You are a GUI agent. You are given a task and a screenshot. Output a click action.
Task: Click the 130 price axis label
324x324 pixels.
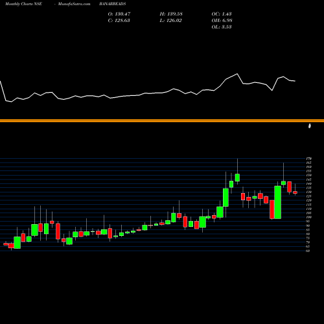pyautogui.click(x=308, y=192)
